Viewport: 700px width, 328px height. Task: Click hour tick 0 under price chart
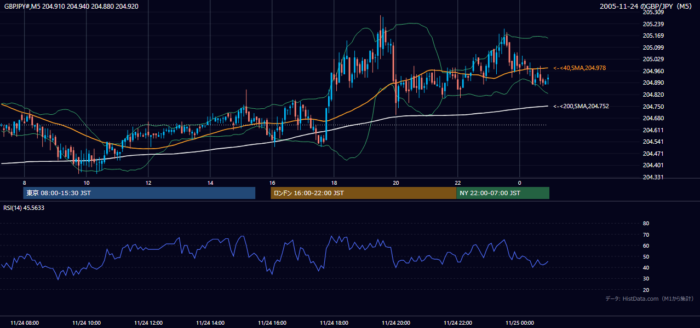520,183
